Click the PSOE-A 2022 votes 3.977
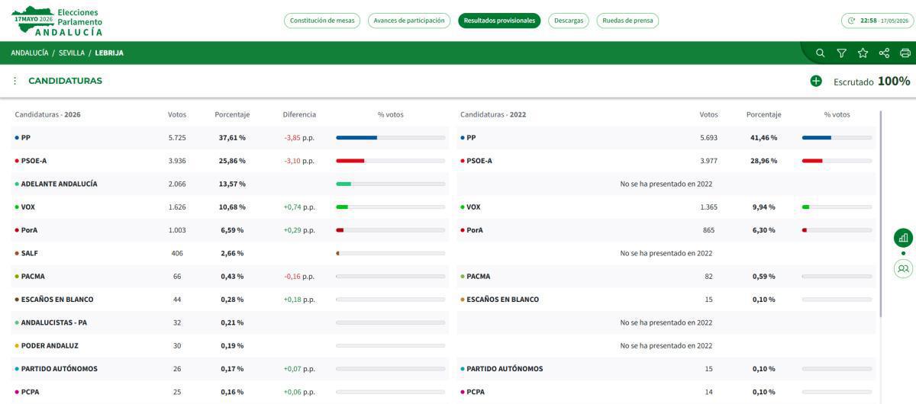Image resolution: width=916 pixels, height=404 pixels. (708, 161)
